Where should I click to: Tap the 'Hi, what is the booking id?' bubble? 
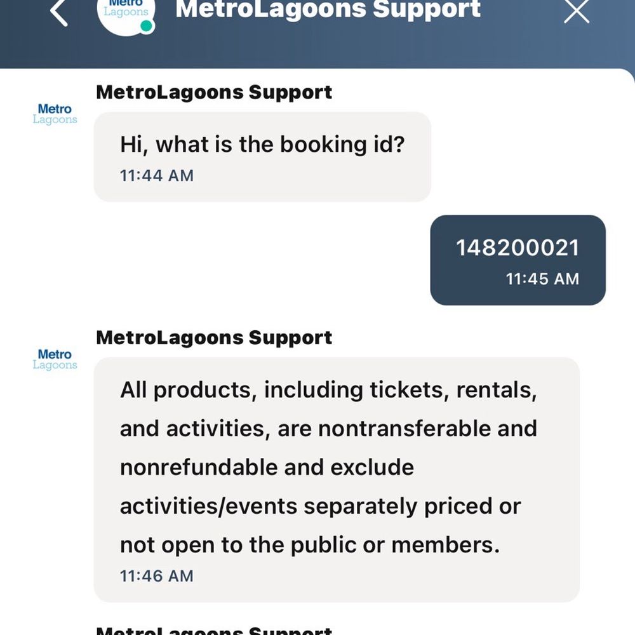[x=262, y=157]
